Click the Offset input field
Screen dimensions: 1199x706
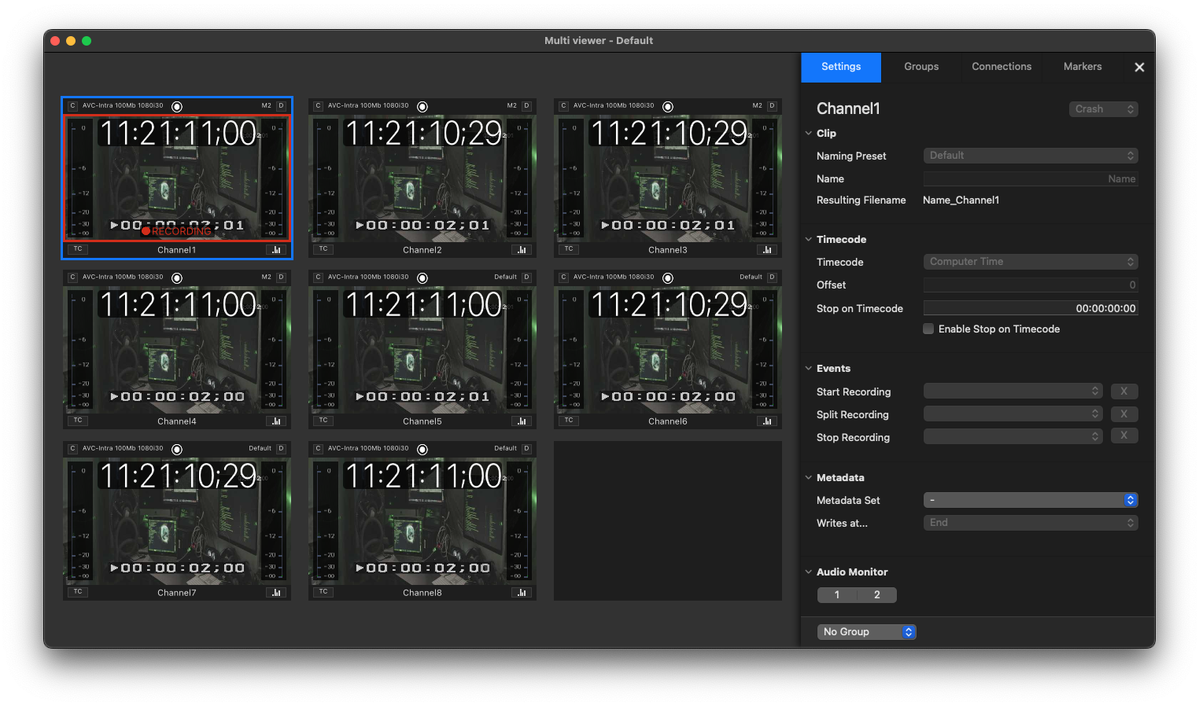pyautogui.click(x=1031, y=285)
